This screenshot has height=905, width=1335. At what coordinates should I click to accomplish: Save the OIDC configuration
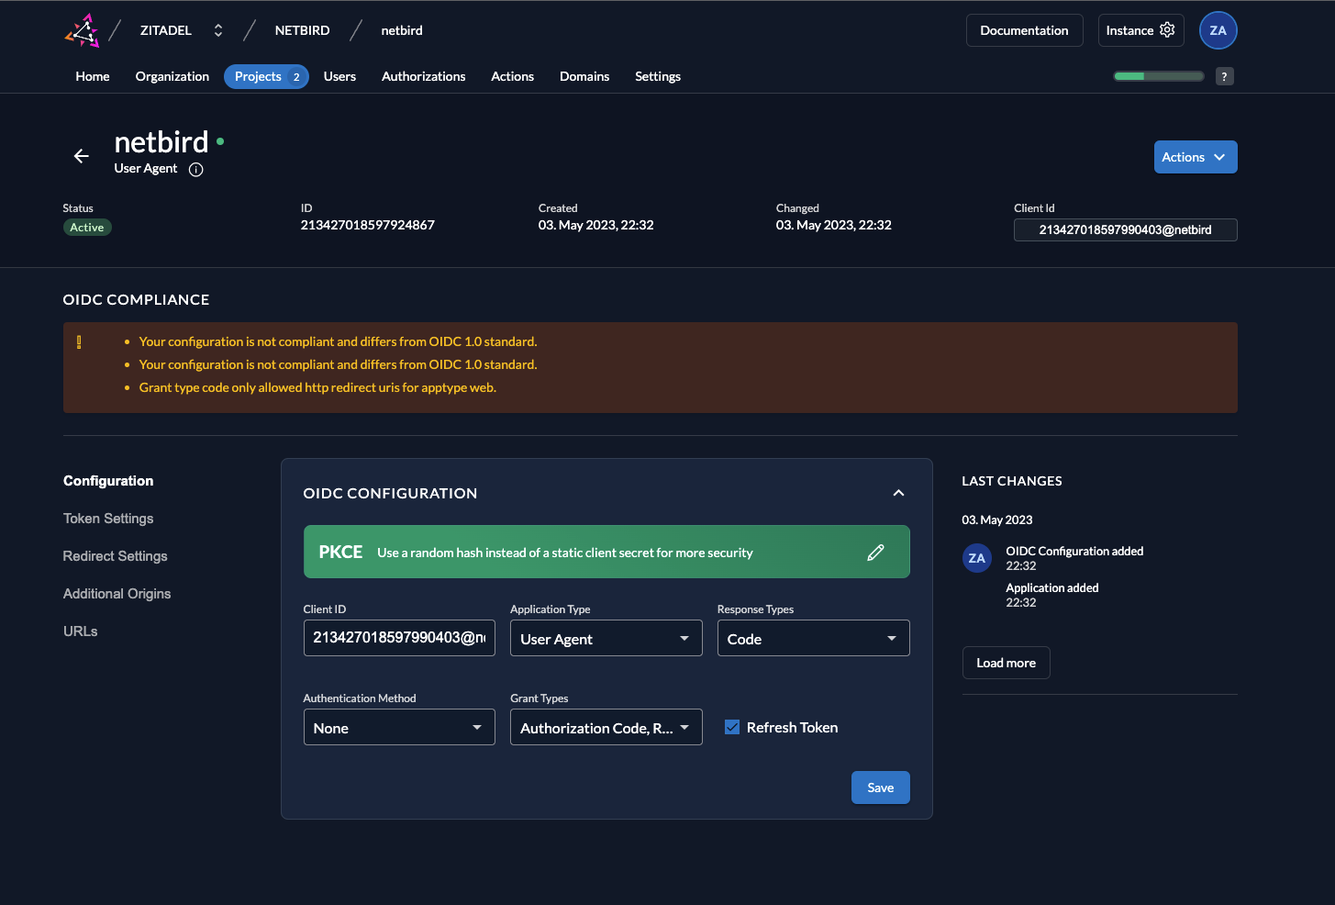880,787
